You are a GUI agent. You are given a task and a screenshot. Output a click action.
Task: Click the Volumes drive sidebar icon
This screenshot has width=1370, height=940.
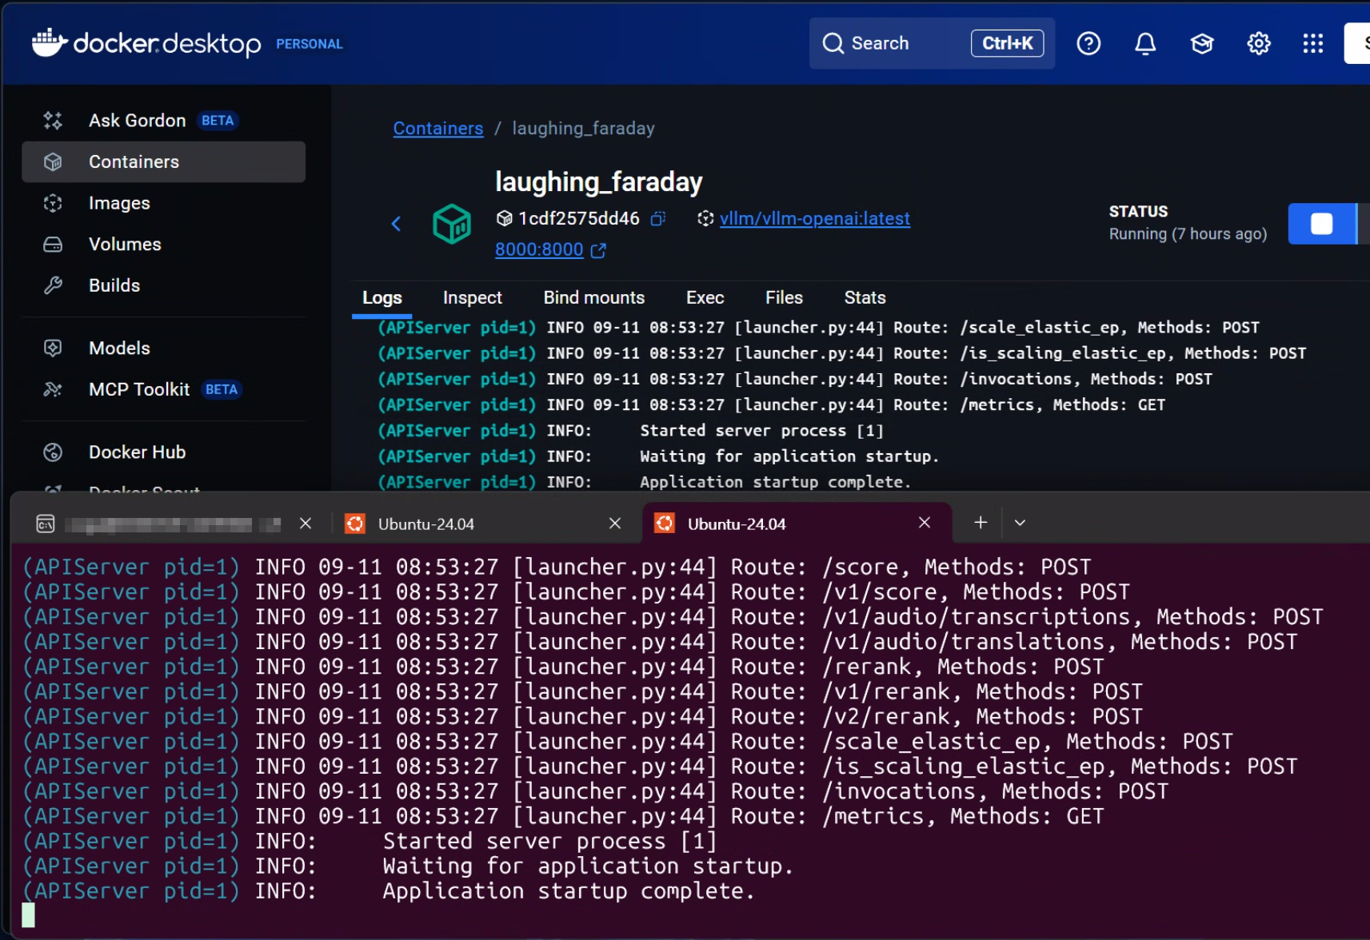click(x=53, y=245)
